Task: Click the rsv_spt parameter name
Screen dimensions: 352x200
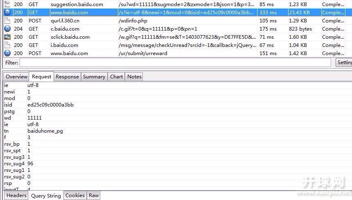Action: 12,151
